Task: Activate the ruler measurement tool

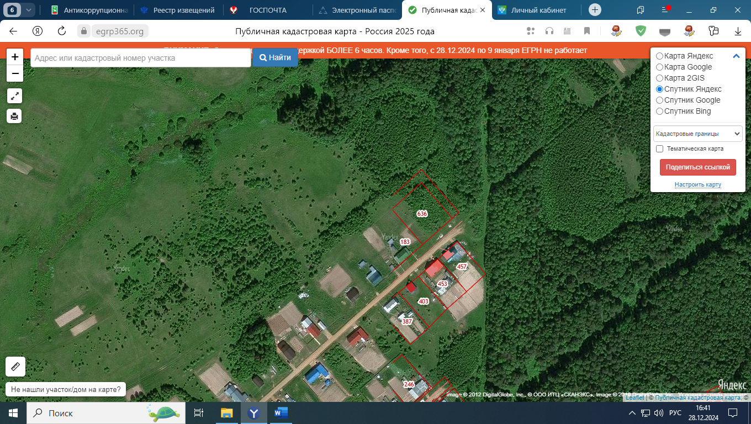Action: coord(15,367)
